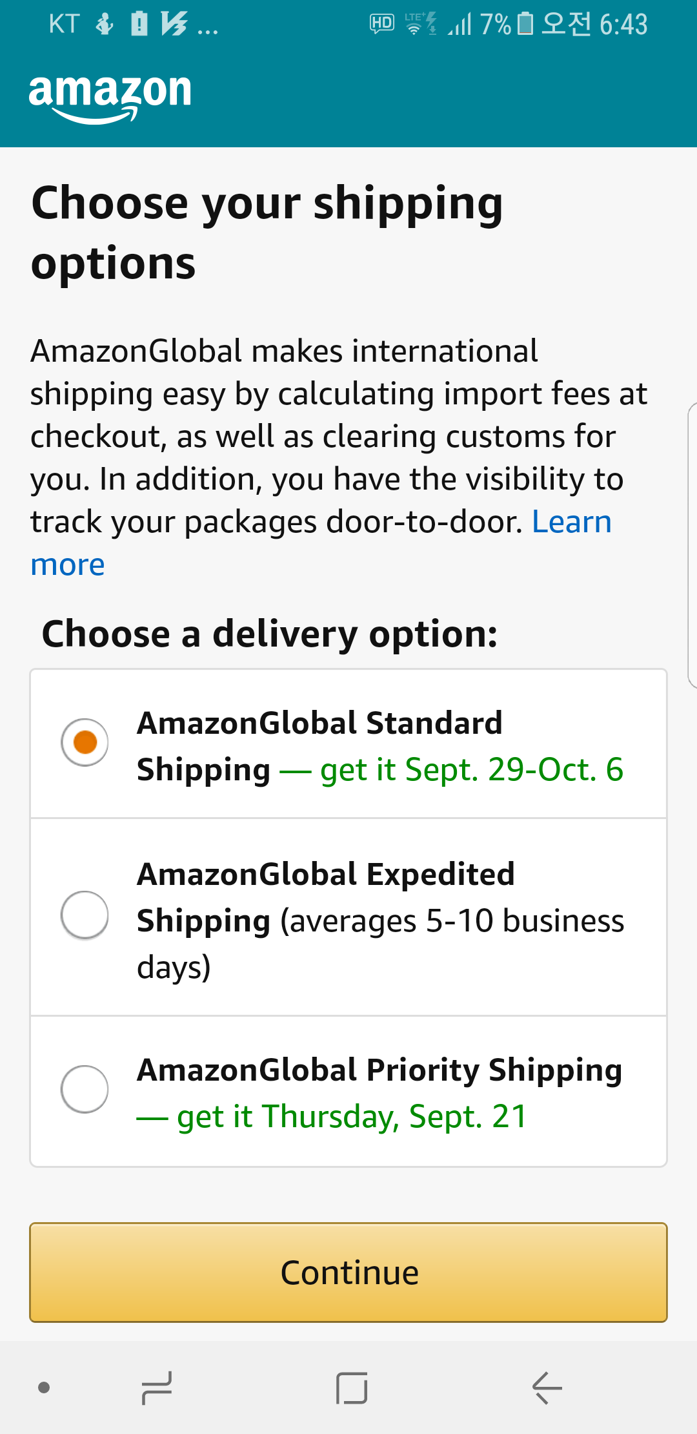Tap the HD indicator in status bar
The height and width of the screenshot is (1434, 697).
381,24
